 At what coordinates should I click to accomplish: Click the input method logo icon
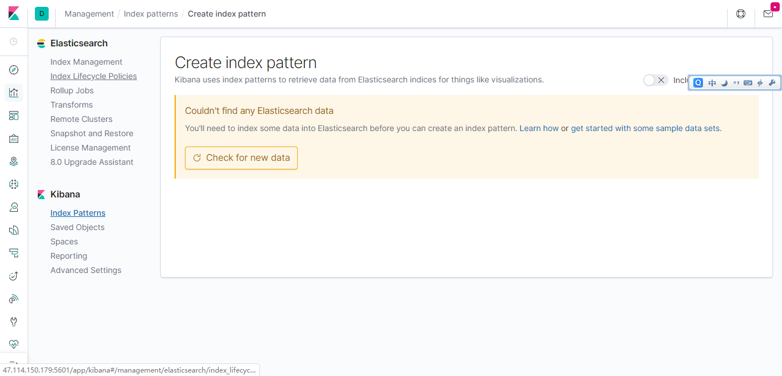click(698, 83)
